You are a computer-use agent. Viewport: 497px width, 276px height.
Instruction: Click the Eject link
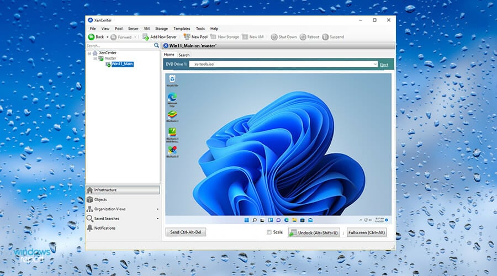384,65
